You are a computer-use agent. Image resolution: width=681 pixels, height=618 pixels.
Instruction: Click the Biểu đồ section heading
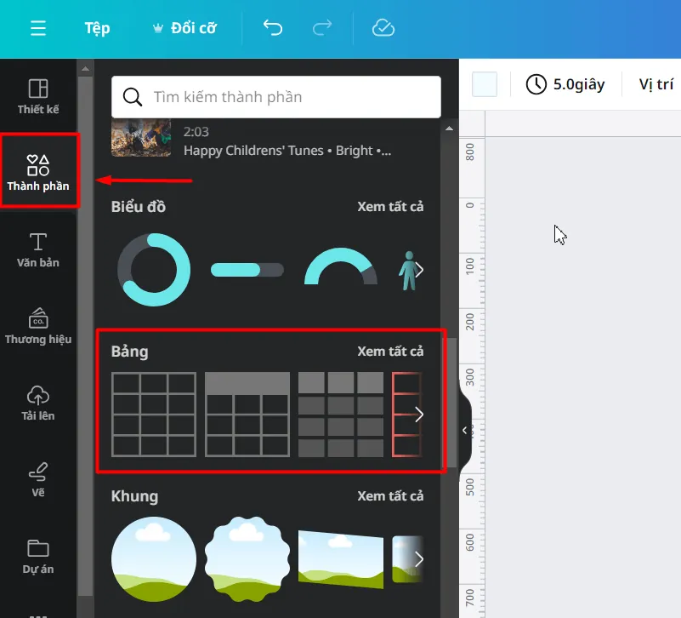tap(139, 207)
